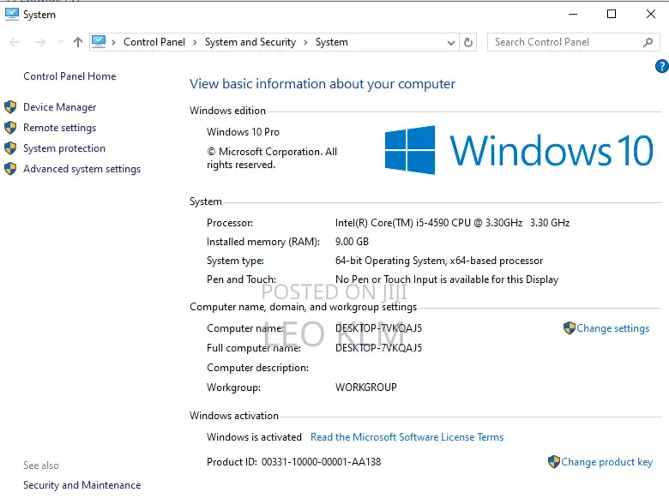Select the Full computer name value

tap(378, 348)
